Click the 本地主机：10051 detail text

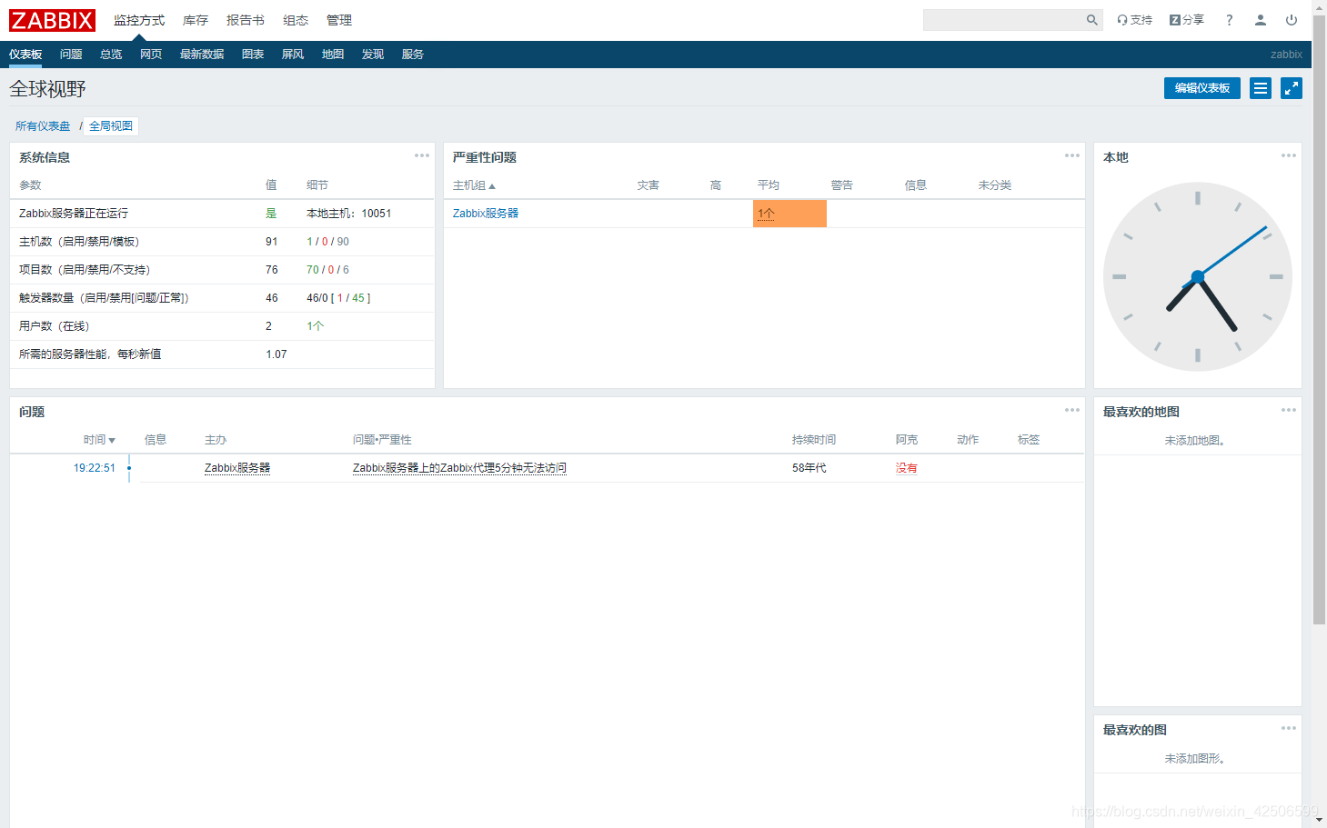tap(349, 214)
